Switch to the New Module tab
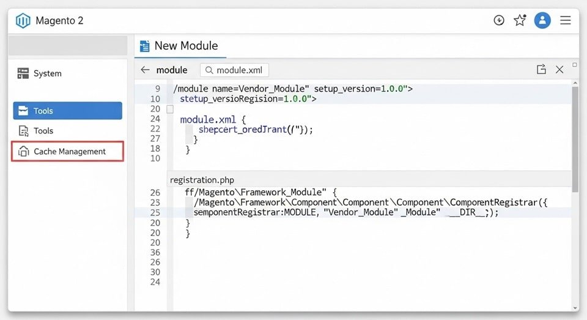 pos(180,46)
